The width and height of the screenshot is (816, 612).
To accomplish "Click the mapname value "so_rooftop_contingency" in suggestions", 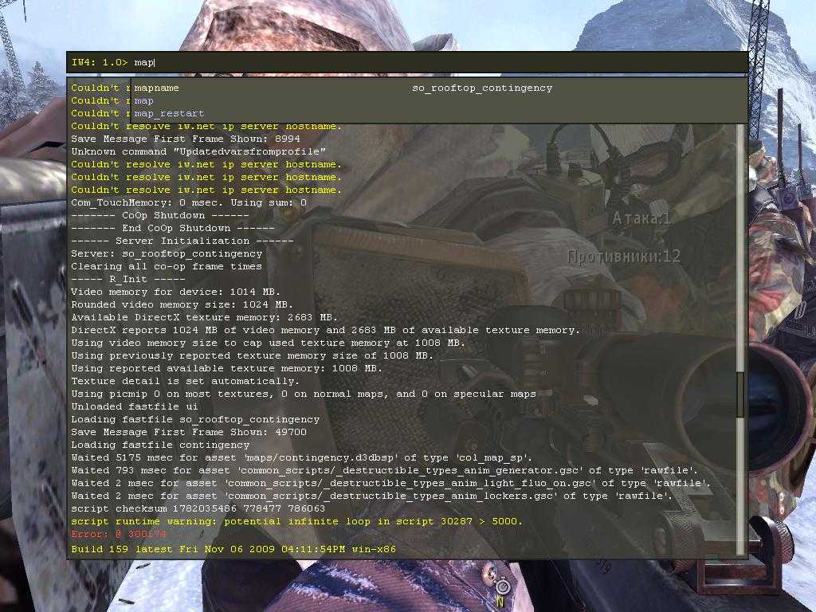I will point(482,88).
